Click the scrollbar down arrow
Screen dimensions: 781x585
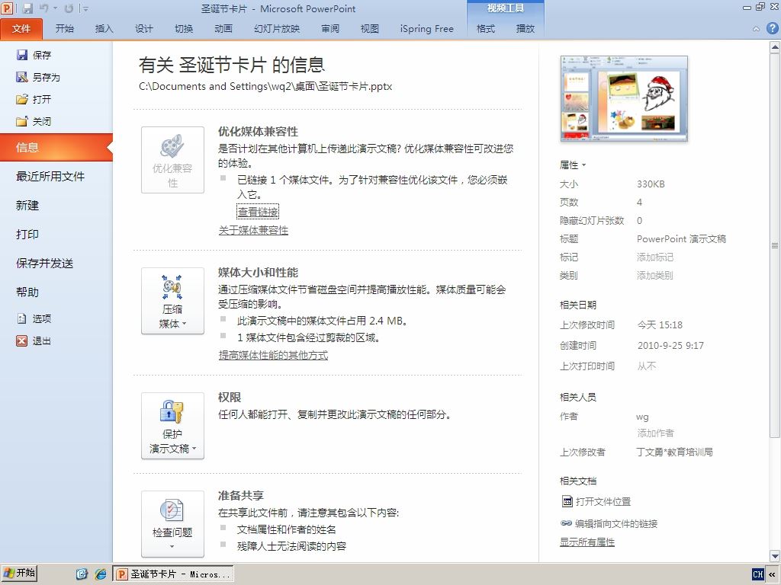click(775, 556)
